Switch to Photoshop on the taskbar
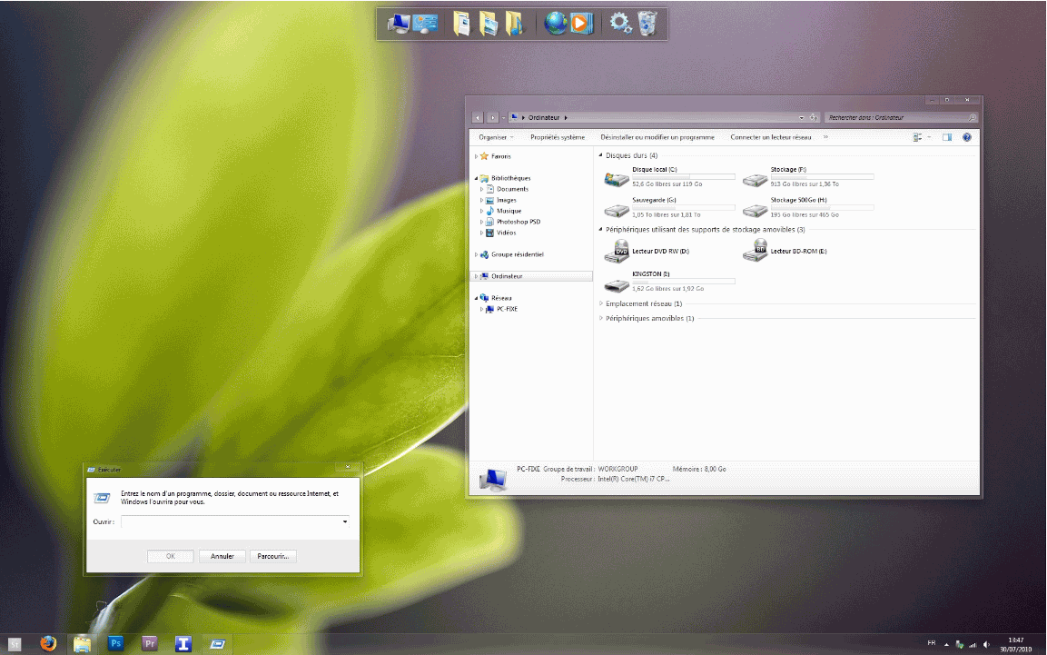Image resolution: width=1047 pixels, height=655 pixels. coord(115,644)
